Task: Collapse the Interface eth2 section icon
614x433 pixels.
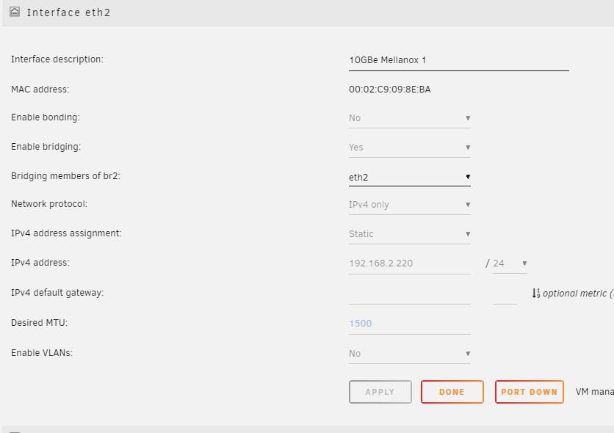Action: click(x=15, y=12)
